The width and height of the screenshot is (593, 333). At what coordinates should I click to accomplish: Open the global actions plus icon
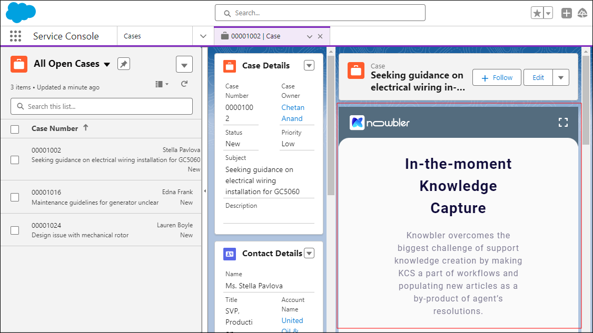pos(566,13)
